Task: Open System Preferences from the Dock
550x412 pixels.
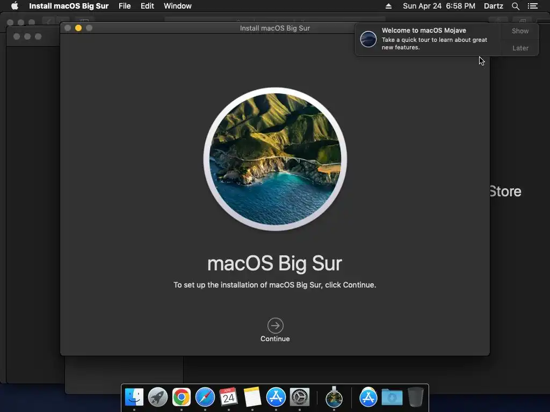Action: click(x=300, y=397)
